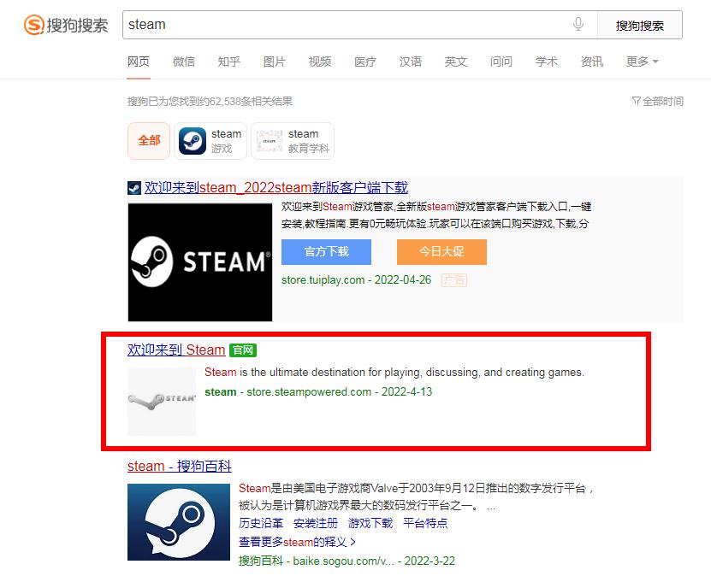711x576 pixels.
Task: Switch to the 知乎 tab
Action: 229,62
